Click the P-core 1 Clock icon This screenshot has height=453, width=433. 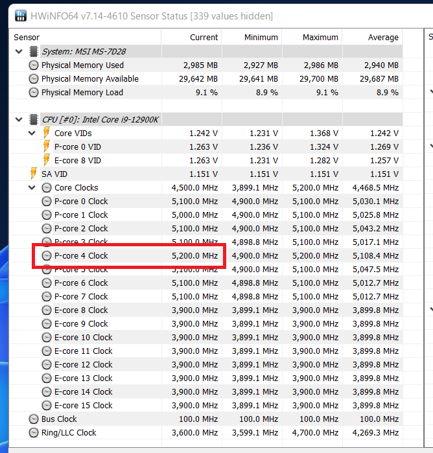click(47, 215)
